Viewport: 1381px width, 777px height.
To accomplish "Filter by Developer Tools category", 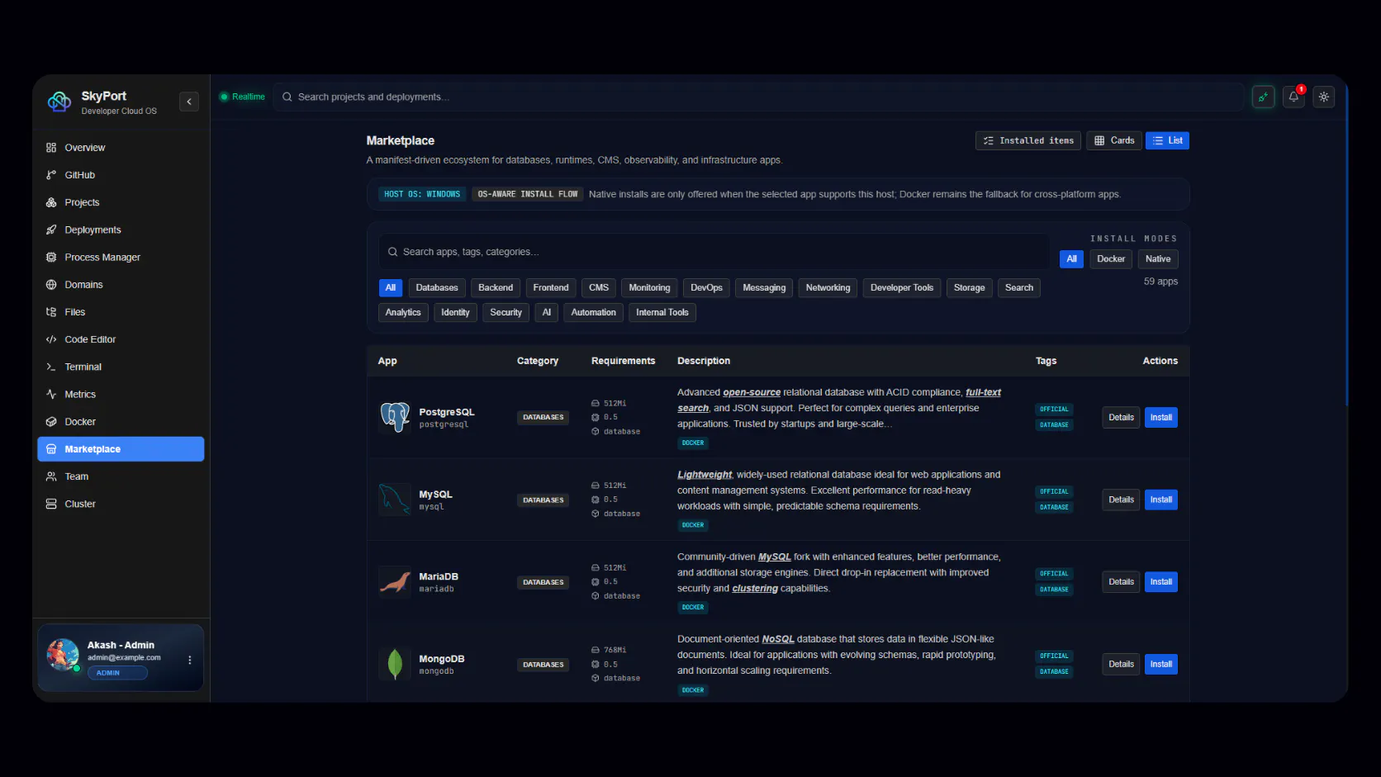I will (x=902, y=287).
